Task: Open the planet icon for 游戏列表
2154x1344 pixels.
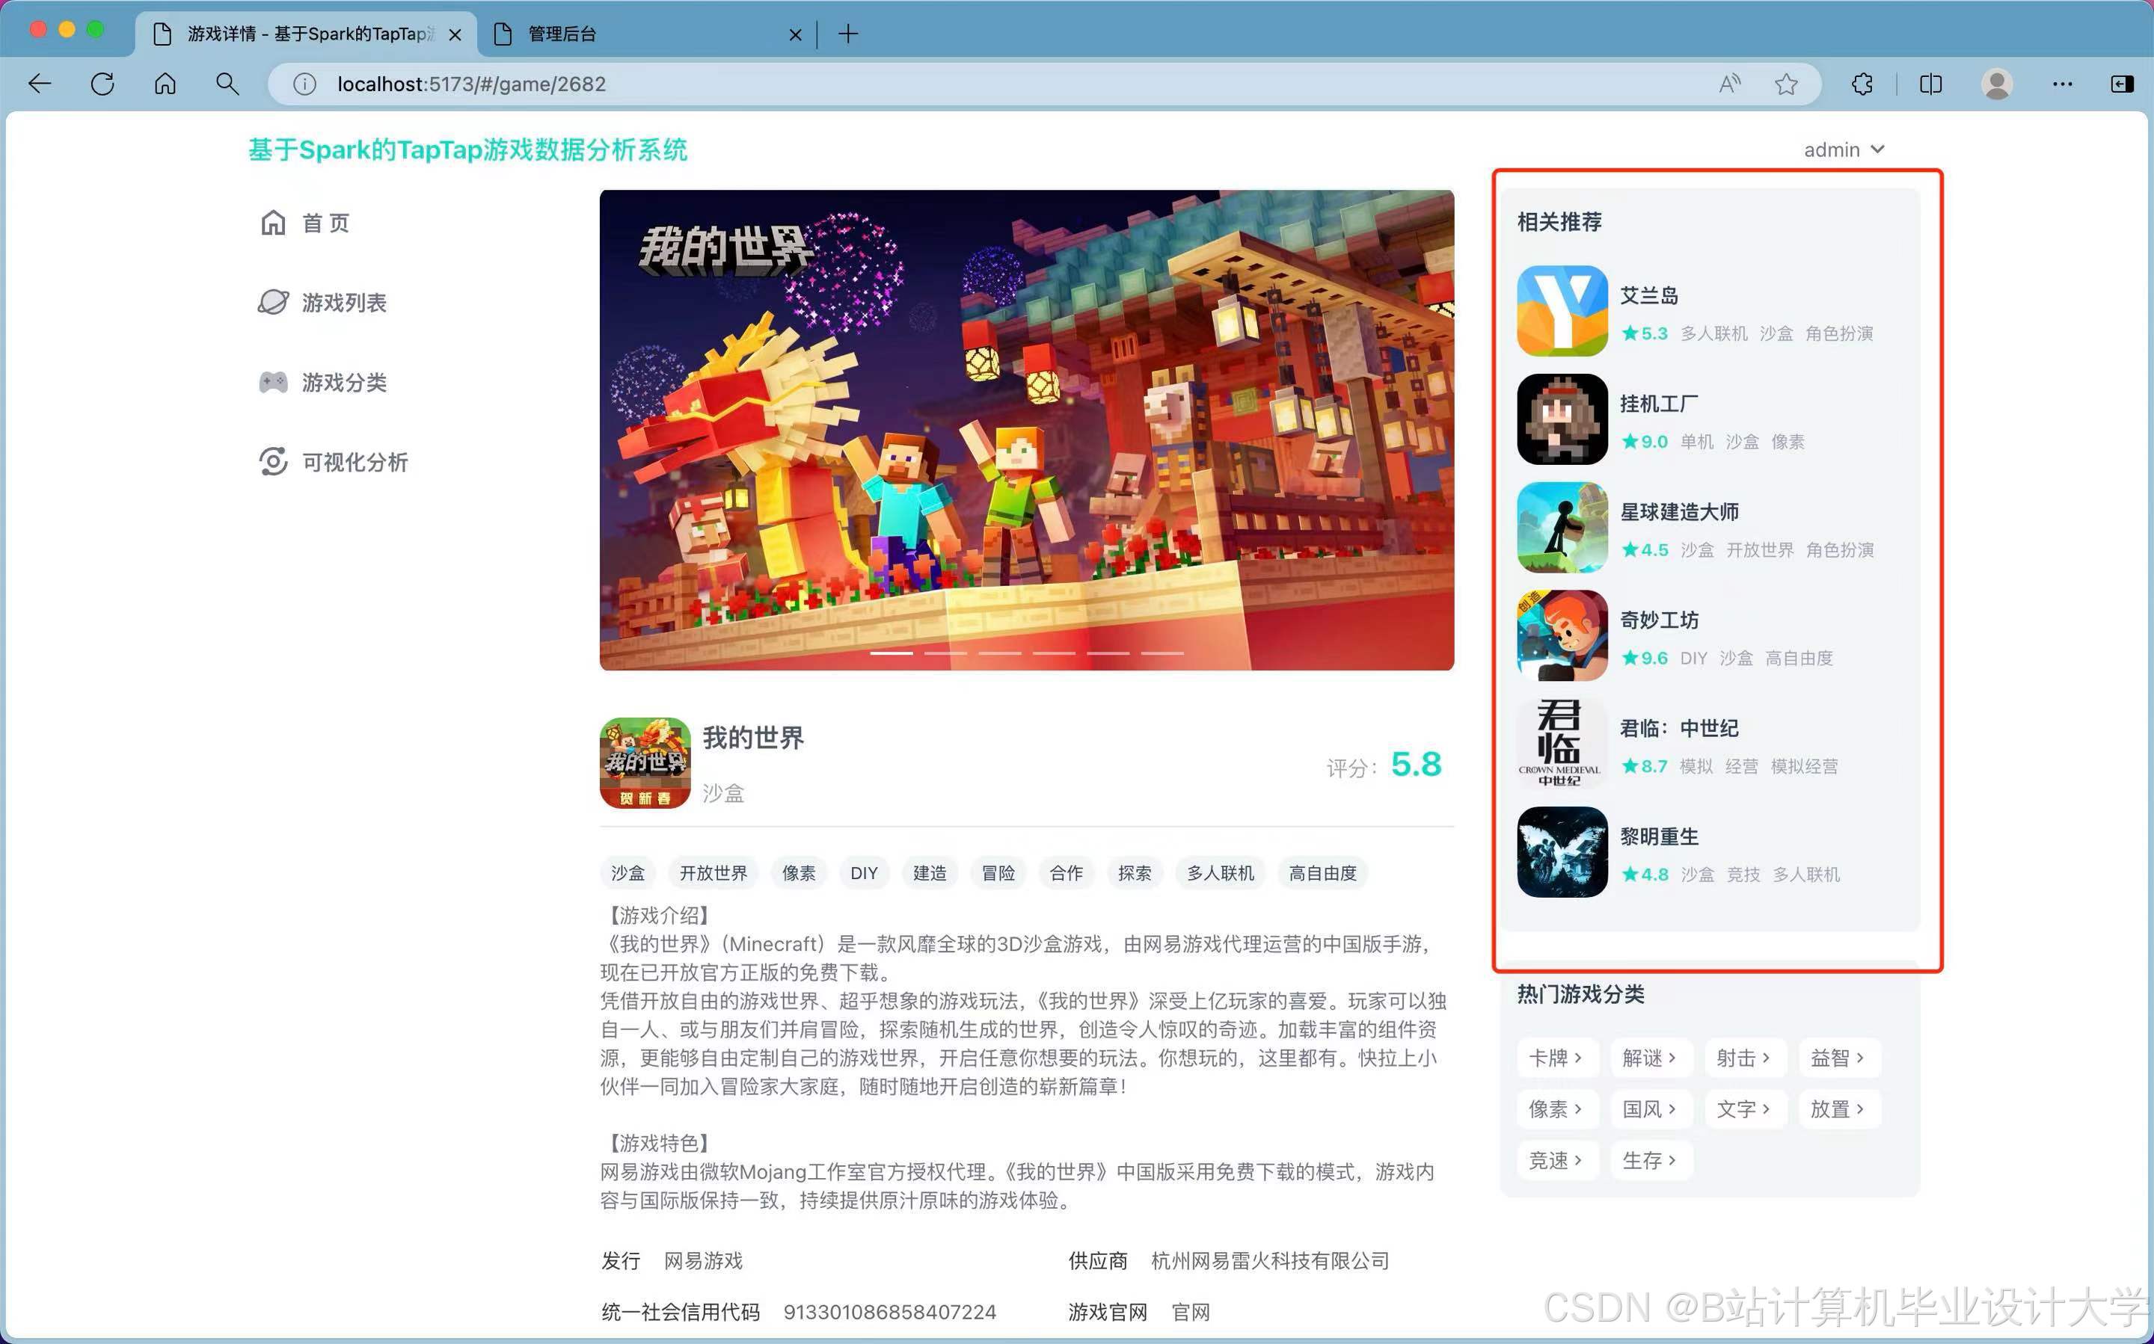Action: pyautogui.click(x=273, y=302)
